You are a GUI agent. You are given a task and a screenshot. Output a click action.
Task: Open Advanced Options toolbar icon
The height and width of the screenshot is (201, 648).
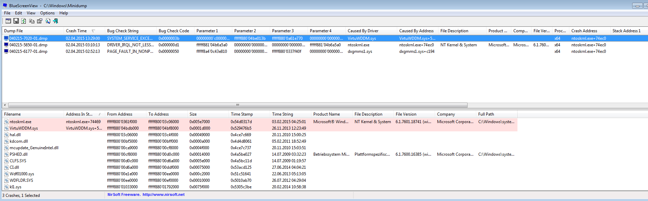click(x=8, y=21)
